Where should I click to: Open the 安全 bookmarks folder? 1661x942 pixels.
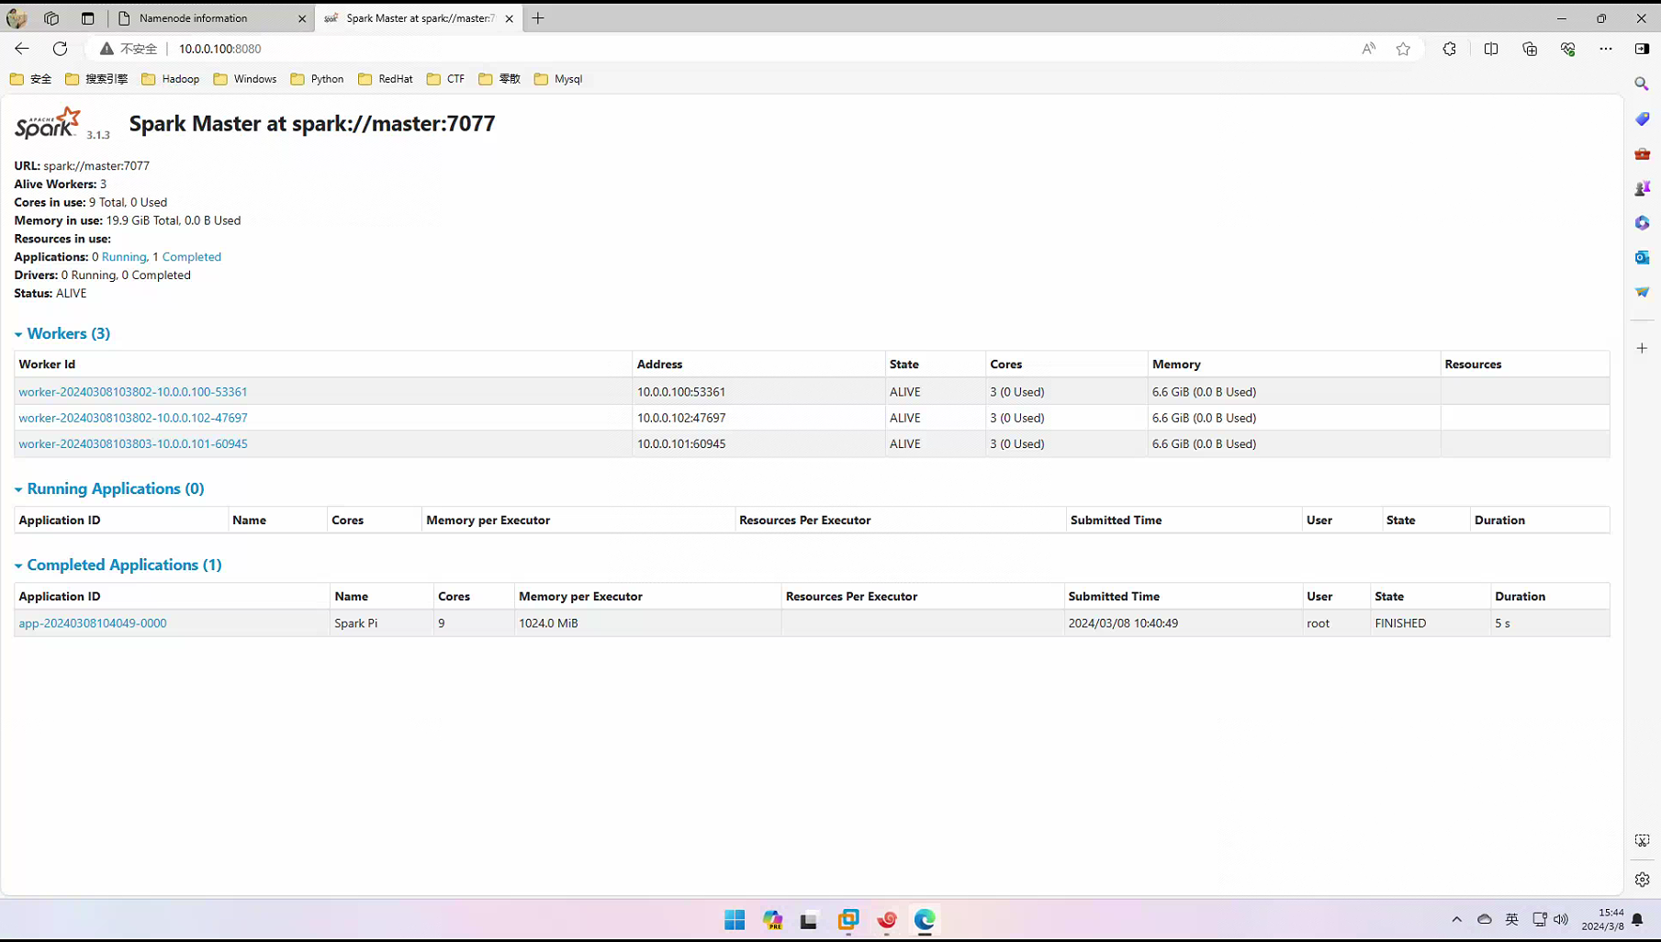(31, 79)
